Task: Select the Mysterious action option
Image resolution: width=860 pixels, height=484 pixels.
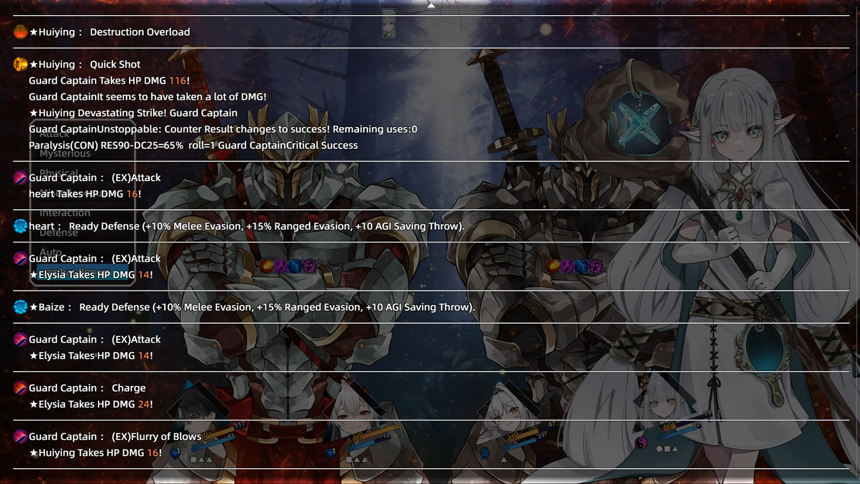Action: point(64,153)
